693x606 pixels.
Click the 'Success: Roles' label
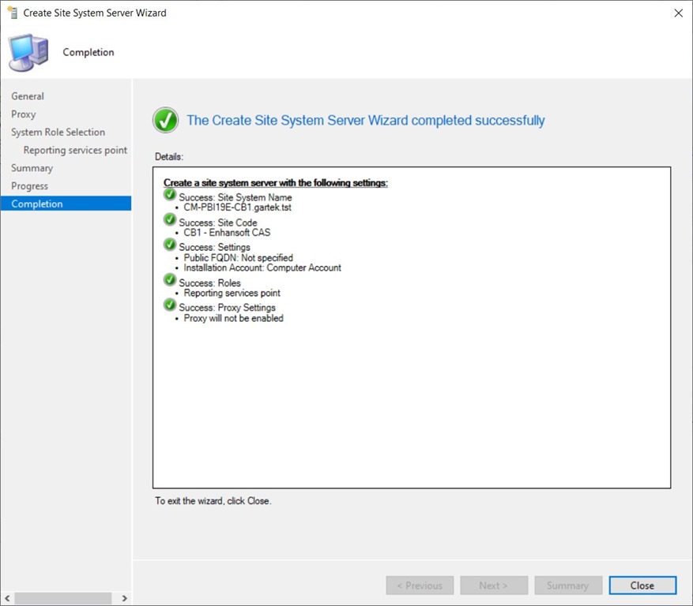pyautogui.click(x=209, y=283)
